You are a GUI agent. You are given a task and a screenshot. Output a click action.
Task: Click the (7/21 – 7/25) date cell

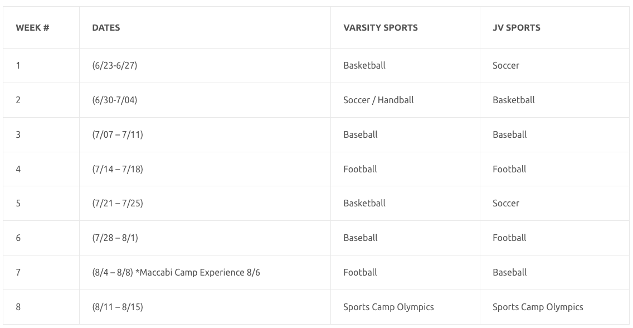point(118,203)
